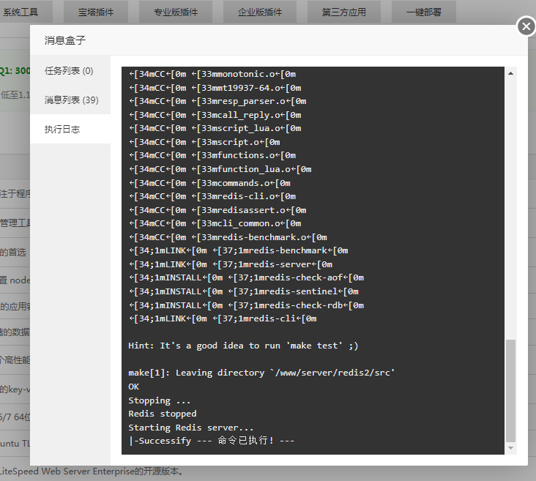This screenshot has width=536, height=481.
Task: Click log line 'make[1]: Leaving directory'
Action: pos(261,373)
